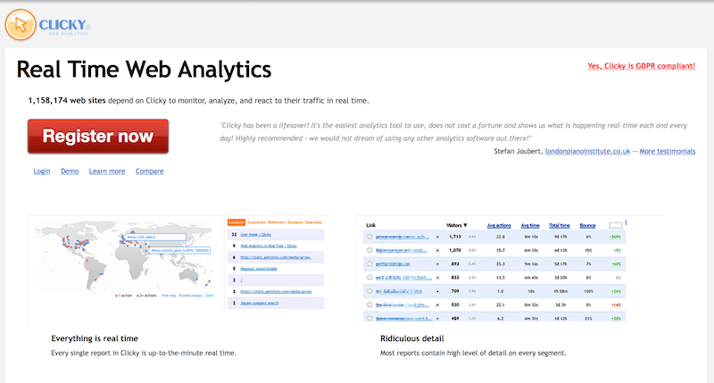This screenshot has height=383, width=714.
Task: Star the row with 709 visitors
Action: tap(369, 291)
